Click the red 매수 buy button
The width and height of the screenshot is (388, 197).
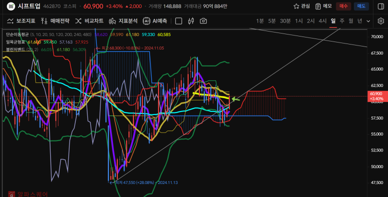click(x=343, y=6)
